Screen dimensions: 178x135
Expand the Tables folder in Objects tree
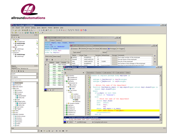click(x=12, y=111)
